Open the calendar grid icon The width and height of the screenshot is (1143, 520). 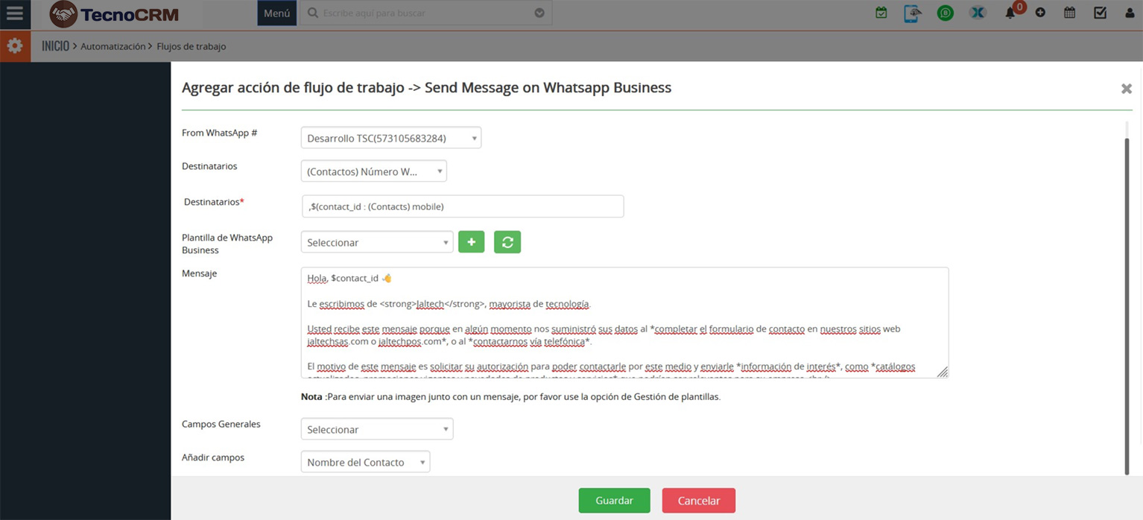coord(1069,13)
